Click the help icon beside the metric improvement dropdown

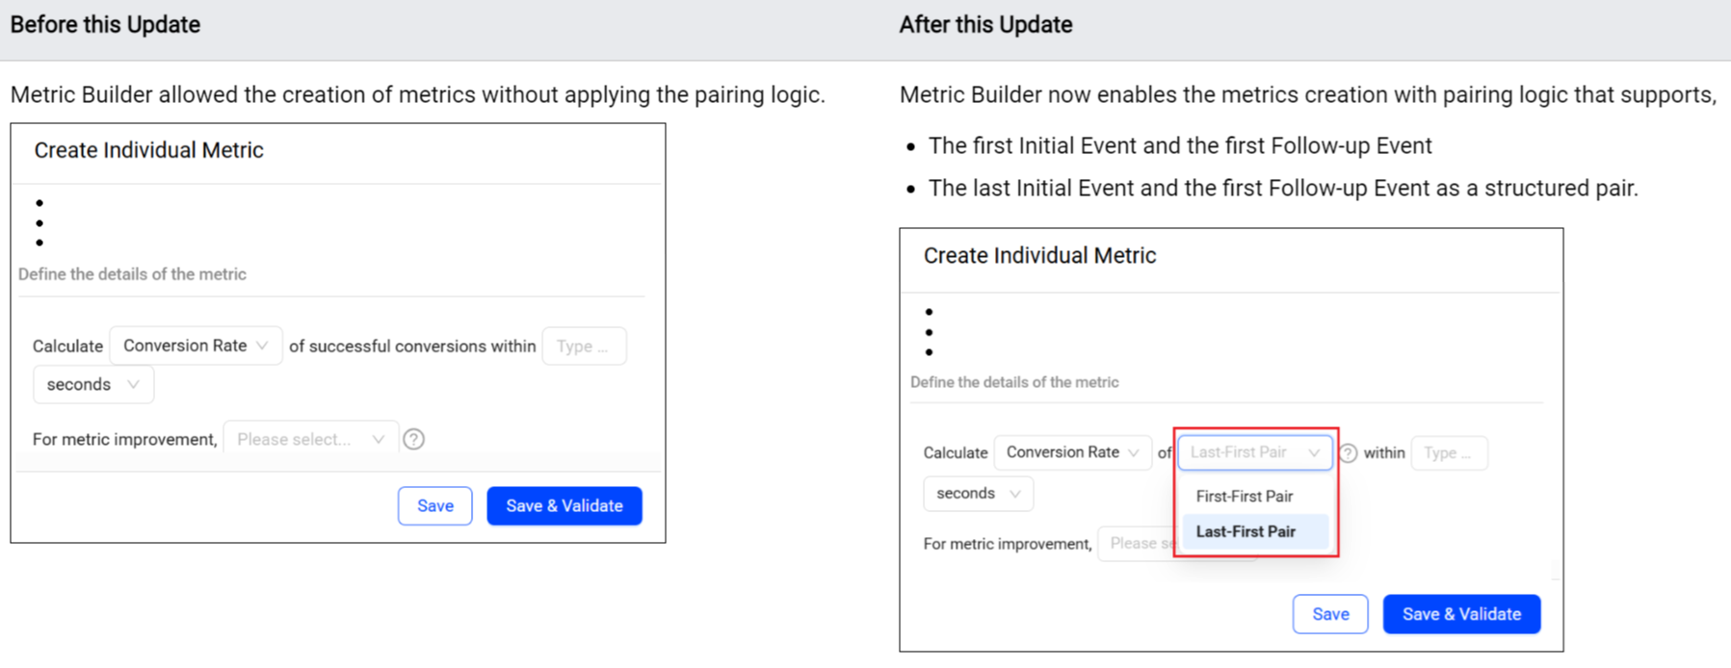[x=414, y=440]
